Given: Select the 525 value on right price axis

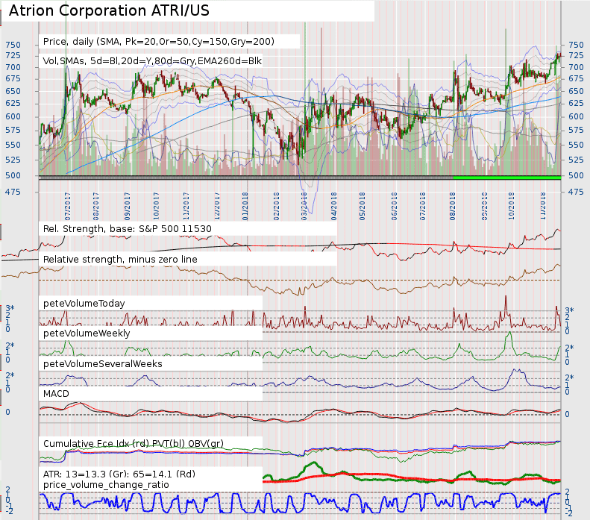Looking at the screenshot, I should [x=576, y=160].
